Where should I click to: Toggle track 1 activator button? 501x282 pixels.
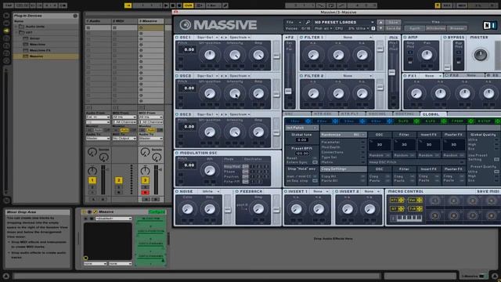tap(92, 180)
